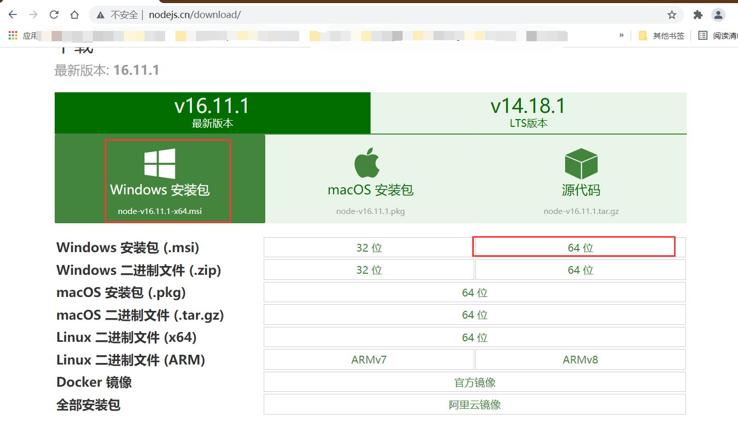Viewport: 738px width, 447px height.
Task: Switch to the v14.18.1 LTS tab
Action: point(527,112)
